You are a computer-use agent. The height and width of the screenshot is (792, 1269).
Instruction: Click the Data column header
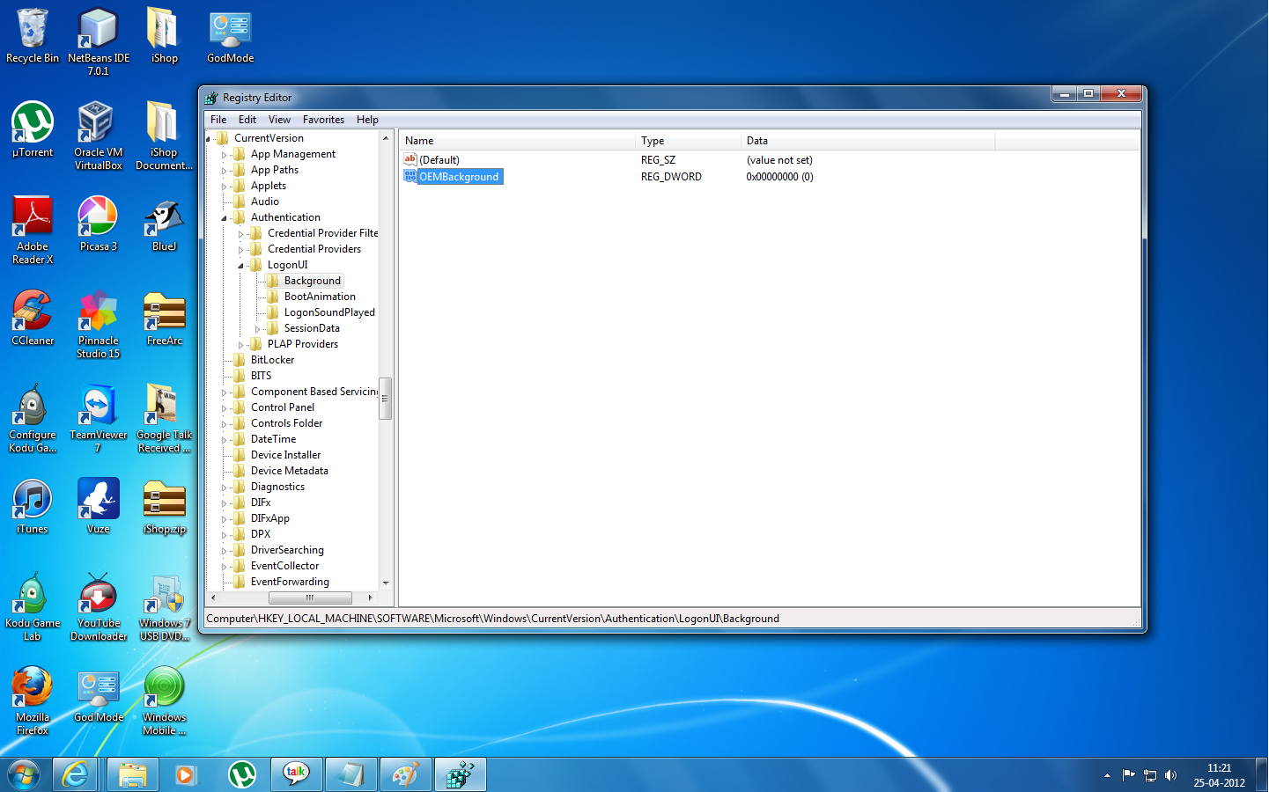868,141
